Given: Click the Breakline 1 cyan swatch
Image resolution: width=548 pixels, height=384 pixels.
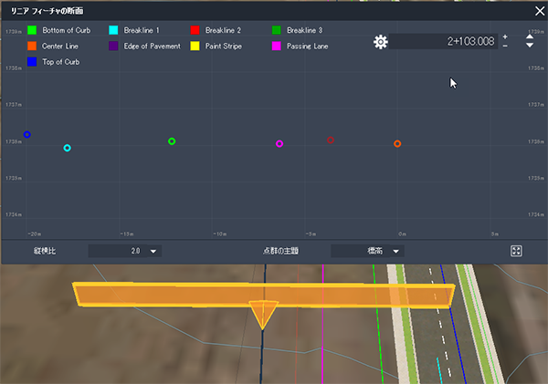Looking at the screenshot, I should 113,30.
